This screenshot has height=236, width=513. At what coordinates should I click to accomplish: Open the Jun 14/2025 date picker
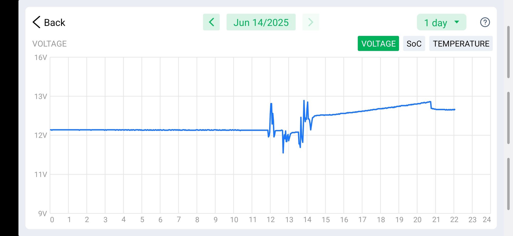click(x=261, y=22)
